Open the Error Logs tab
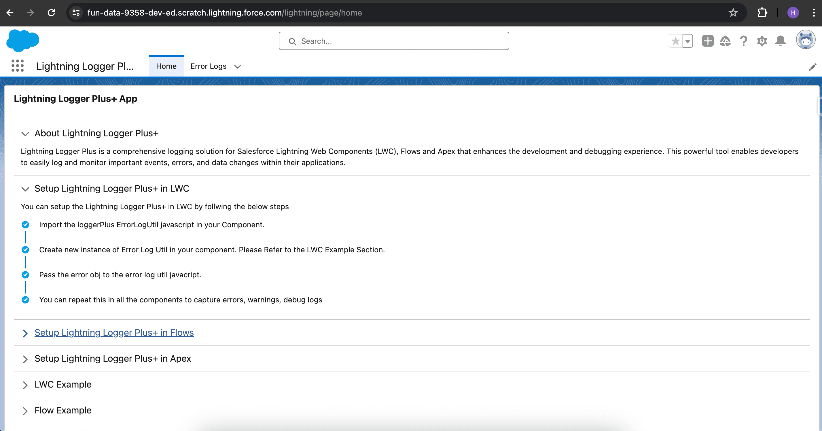 coord(208,66)
